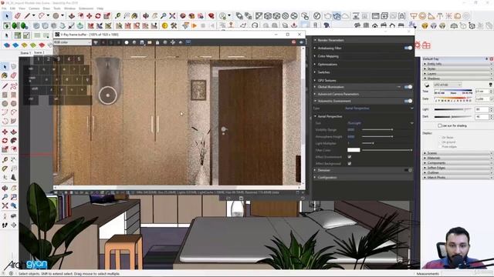Pick the Eraser in left tool palette

(x=14, y=75)
